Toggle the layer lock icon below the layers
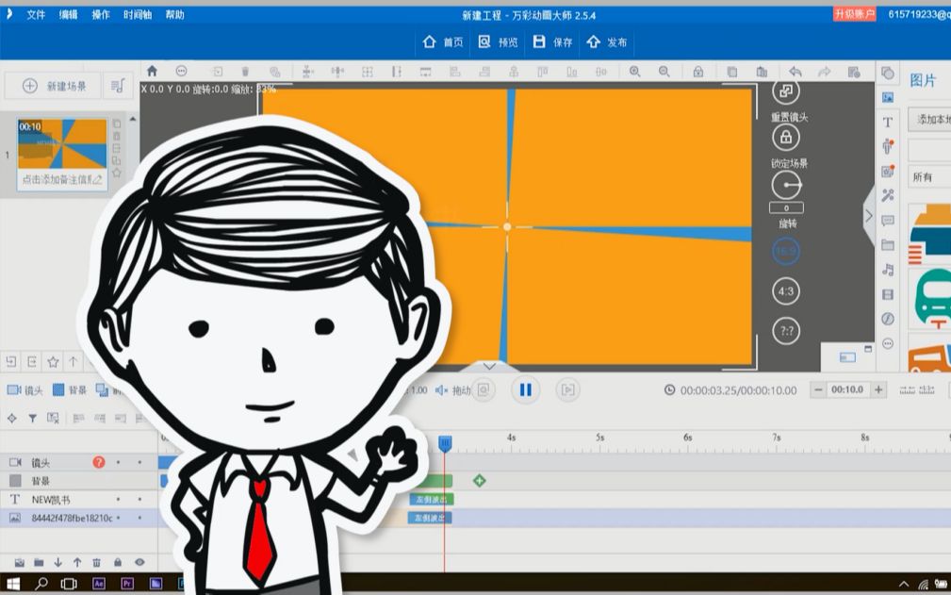Viewport: 951px width, 595px height. click(x=118, y=562)
